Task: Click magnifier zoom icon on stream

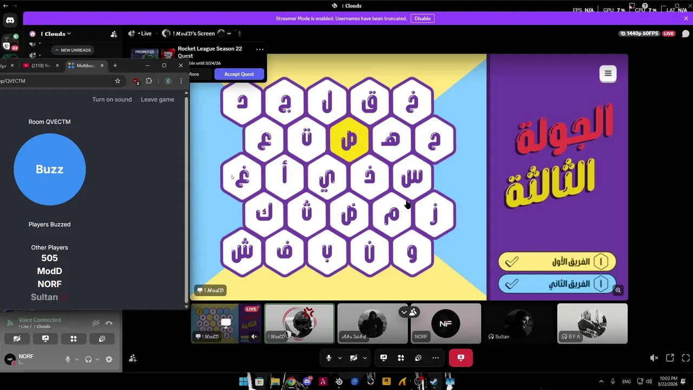Action: click(x=618, y=290)
